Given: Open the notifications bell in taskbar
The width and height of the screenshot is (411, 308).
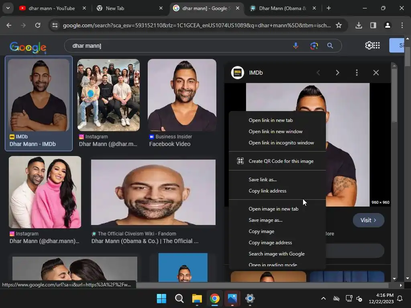Looking at the screenshot, I should [x=400, y=298].
